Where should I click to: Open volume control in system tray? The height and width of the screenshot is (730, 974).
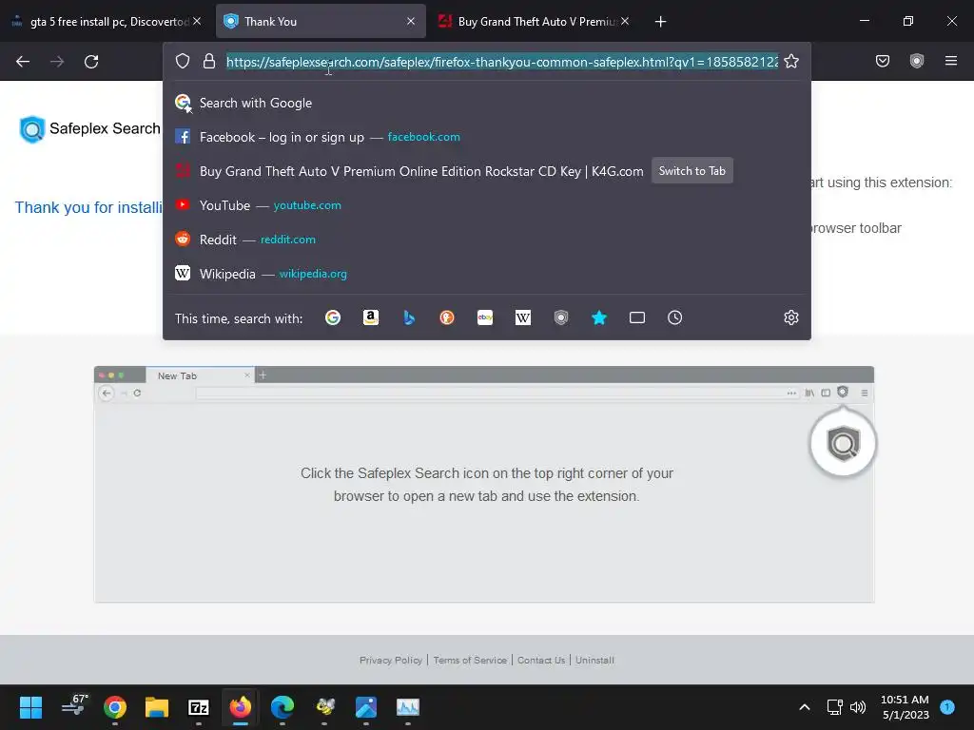(858, 707)
